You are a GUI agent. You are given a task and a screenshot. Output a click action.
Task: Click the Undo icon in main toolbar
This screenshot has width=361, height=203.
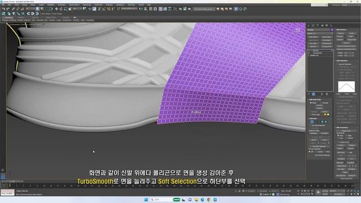(3, 9)
